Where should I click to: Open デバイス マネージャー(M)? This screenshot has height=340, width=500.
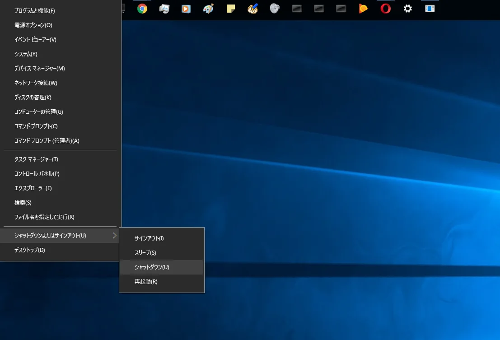coord(39,68)
